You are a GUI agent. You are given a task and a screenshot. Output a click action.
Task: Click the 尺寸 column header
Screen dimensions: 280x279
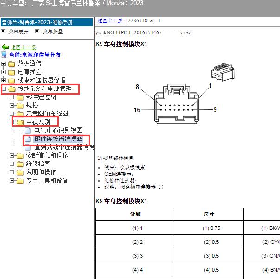209,214
